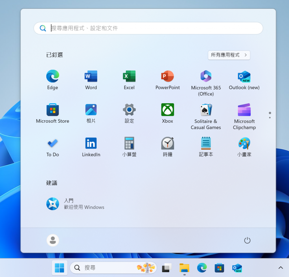Open Microsoft Store from the taskbar
The width and height of the screenshot is (289, 277).
pyautogui.click(x=219, y=268)
